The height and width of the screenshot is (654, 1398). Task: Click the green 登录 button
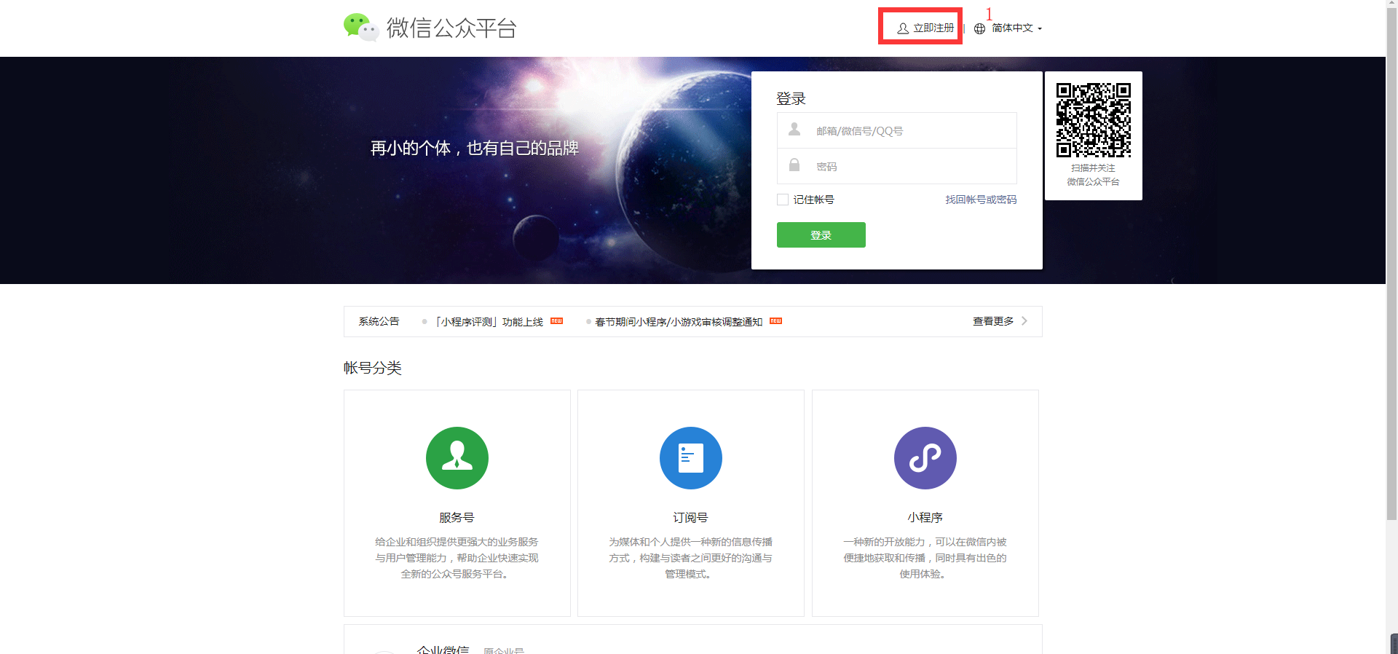821,235
